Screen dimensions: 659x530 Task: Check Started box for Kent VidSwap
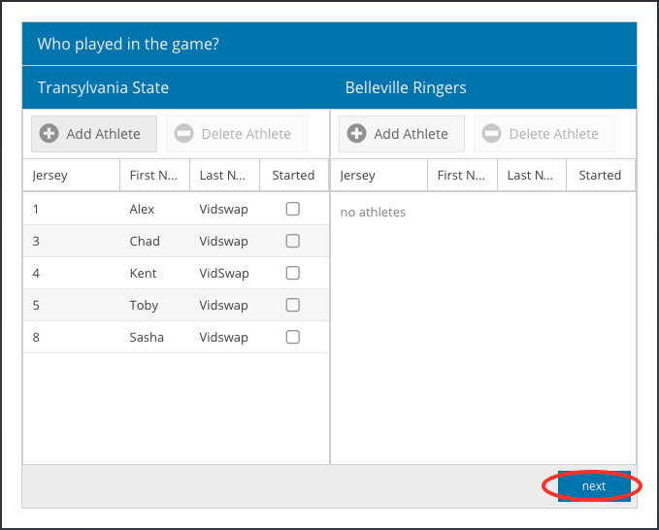coord(293,273)
